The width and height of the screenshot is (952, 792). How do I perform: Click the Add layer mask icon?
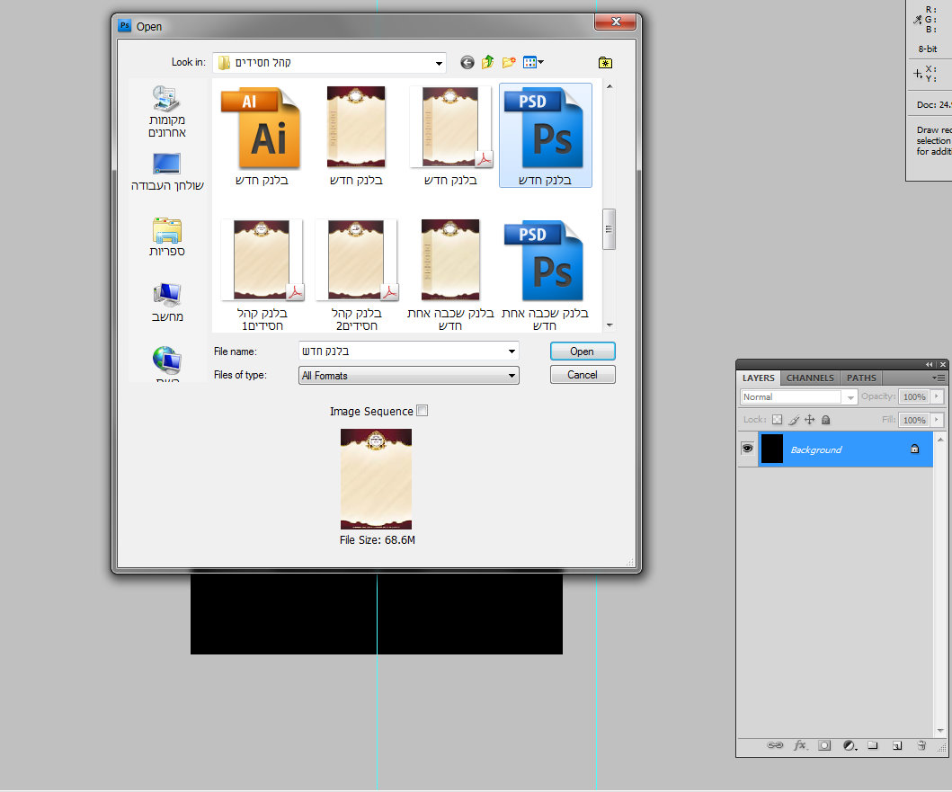tap(823, 745)
